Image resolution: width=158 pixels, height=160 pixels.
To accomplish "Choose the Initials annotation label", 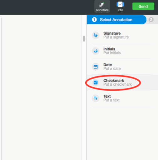I will (x=109, y=49).
